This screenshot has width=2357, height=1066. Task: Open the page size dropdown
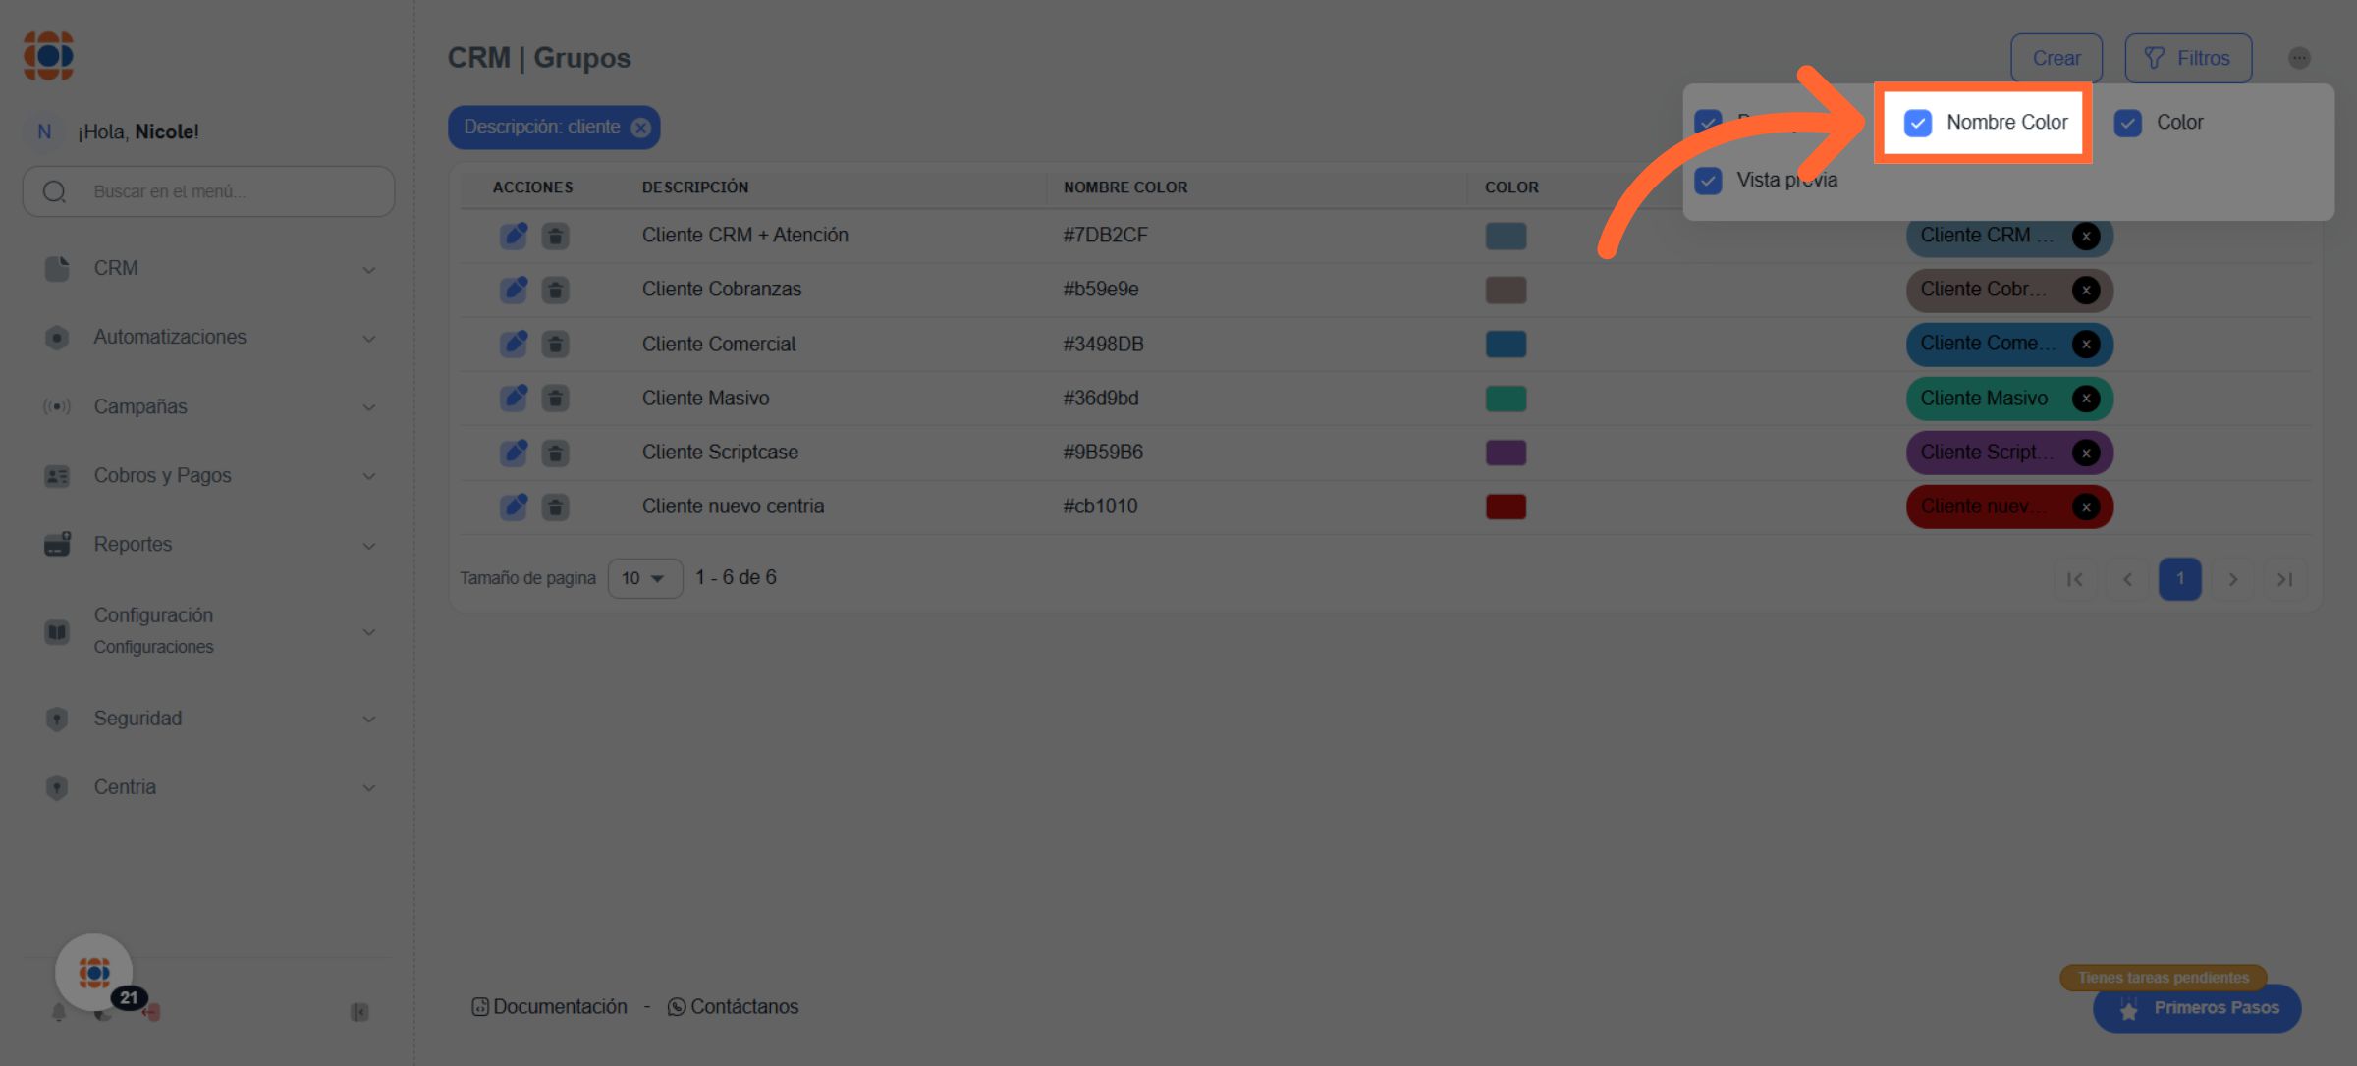tap(644, 578)
